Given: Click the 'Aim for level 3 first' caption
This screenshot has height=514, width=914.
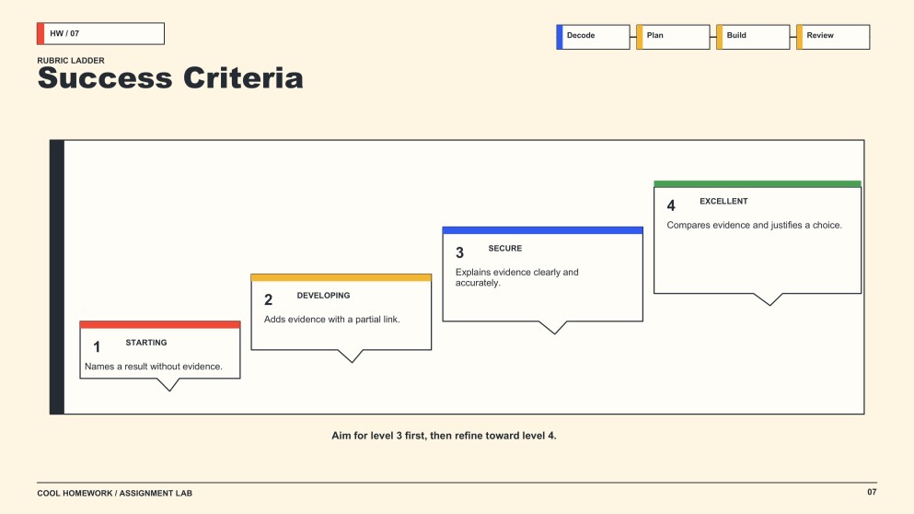Looking at the screenshot, I should 444,436.
